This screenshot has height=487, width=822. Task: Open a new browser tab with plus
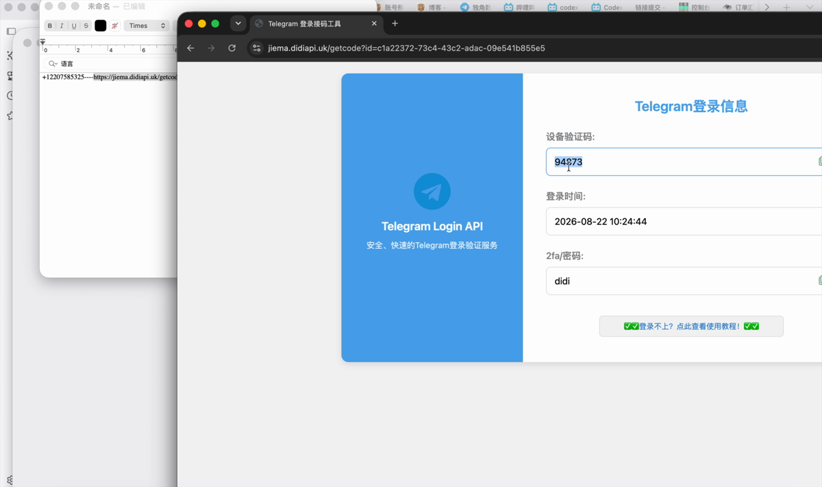(x=395, y=23)
